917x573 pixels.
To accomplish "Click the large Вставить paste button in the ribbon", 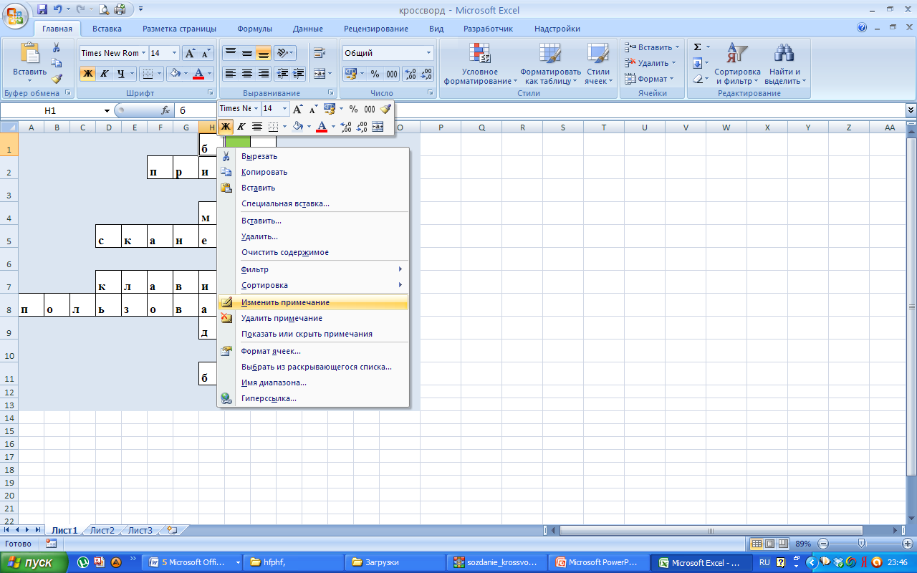I will point(29,61).
